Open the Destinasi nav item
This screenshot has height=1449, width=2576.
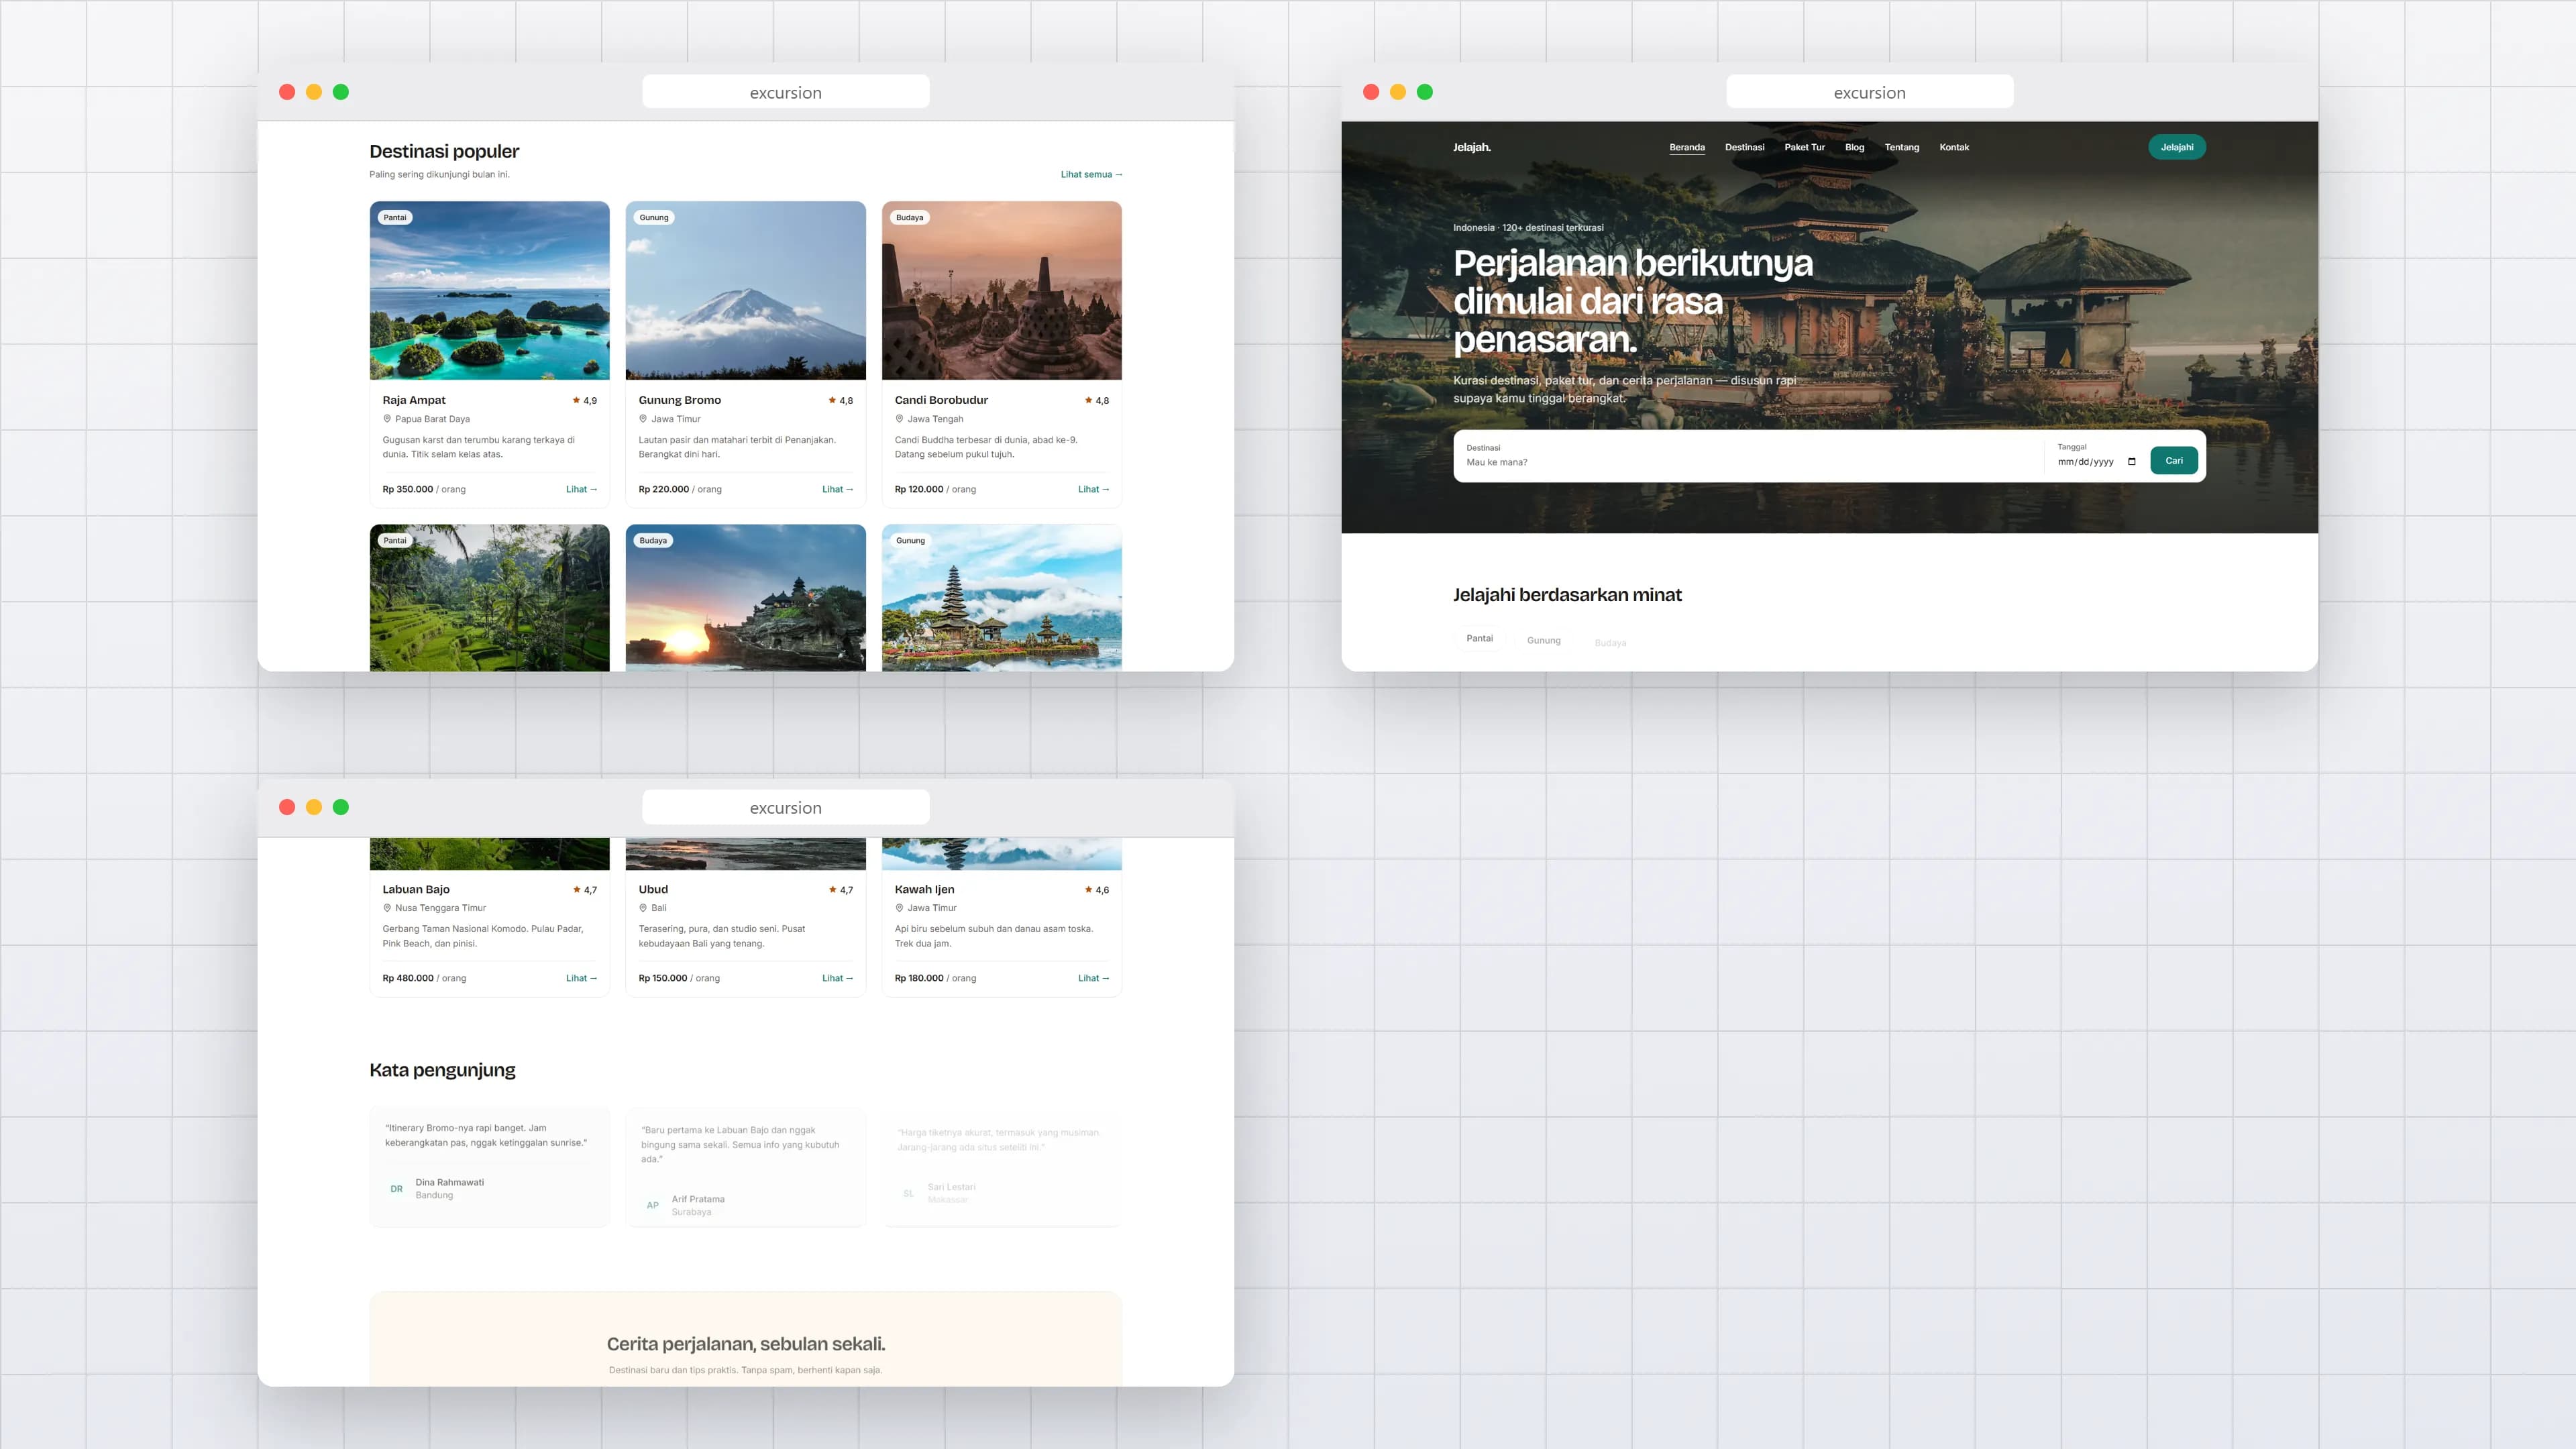pos(1744,147)
